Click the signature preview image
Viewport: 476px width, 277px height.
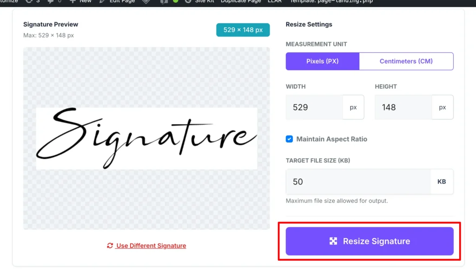(146, 138)
